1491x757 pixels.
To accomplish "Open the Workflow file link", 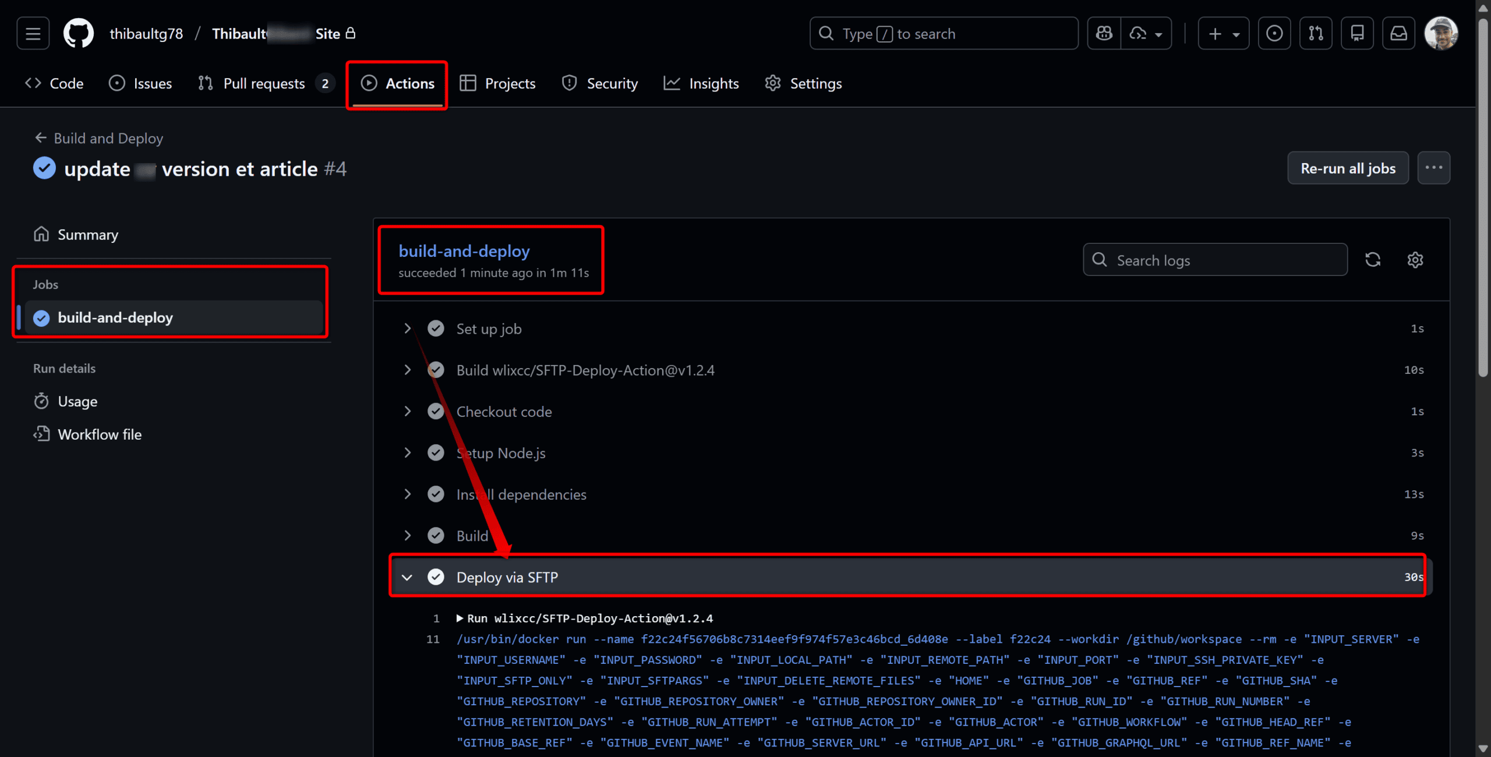I will coord(99,434).
